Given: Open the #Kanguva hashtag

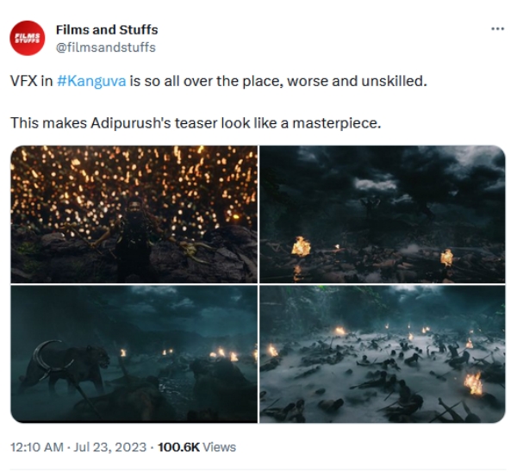Looking at the screenshot, I should click(x=91, y=81).
